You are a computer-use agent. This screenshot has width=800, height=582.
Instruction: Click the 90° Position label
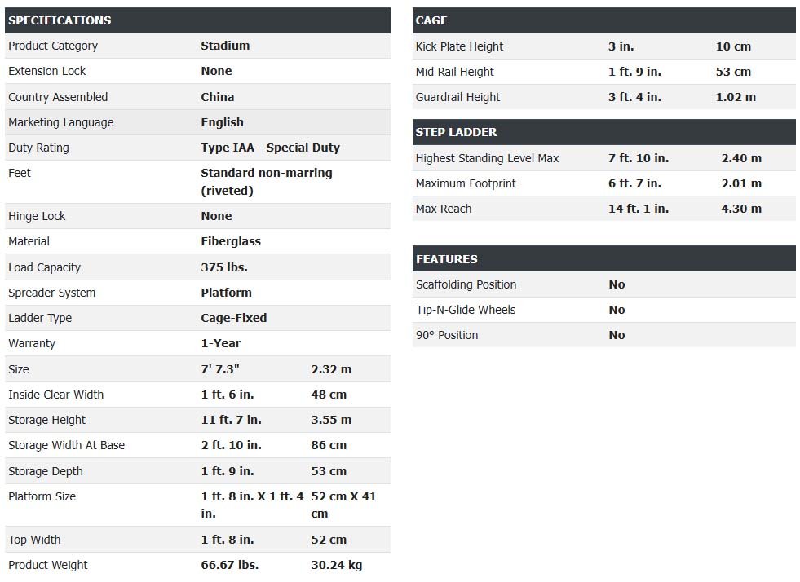click(447, 335)
